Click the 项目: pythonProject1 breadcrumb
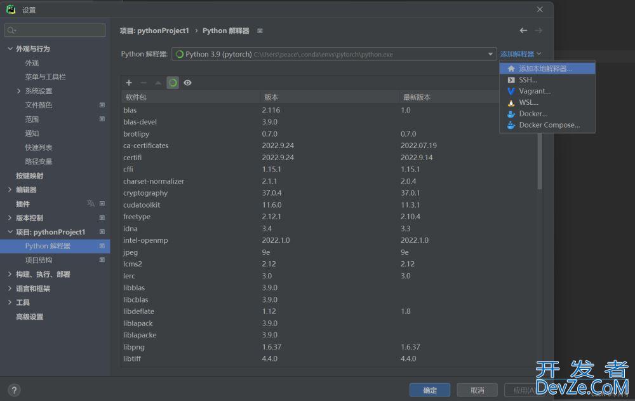 [154, 31]
